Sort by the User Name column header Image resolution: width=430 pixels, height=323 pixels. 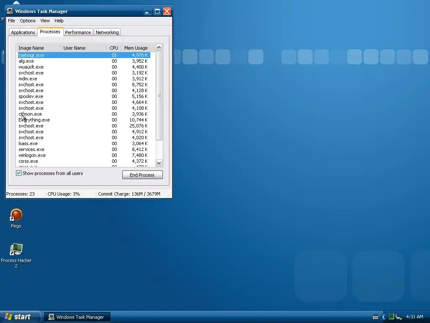[x=84, y=48]
